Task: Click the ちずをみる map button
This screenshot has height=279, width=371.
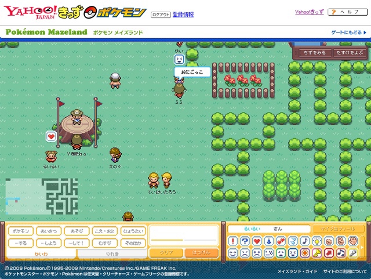Action: point(315,53)
